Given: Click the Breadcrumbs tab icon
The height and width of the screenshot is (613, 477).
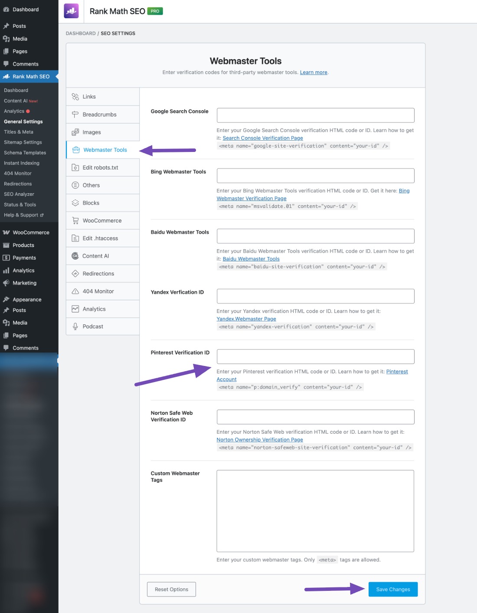Looking at the screenshot, I should pyautogui.click(x=75, y=114).
